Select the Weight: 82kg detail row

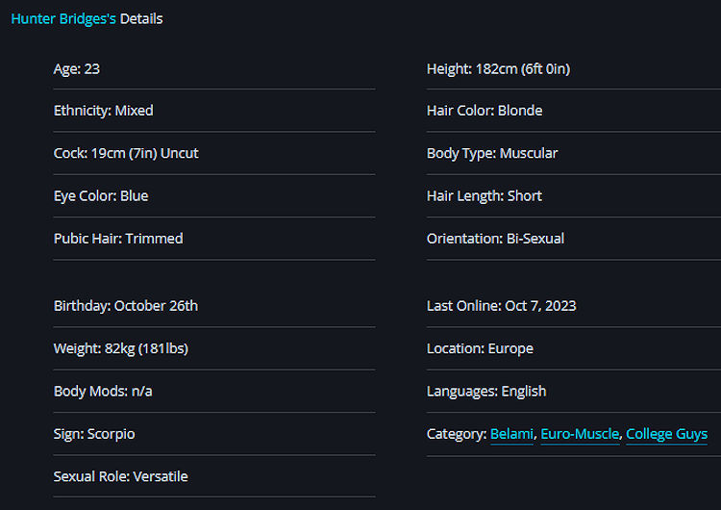click(x=214, y=348)
